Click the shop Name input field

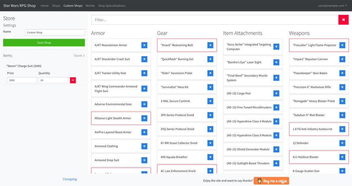[55, 33]
